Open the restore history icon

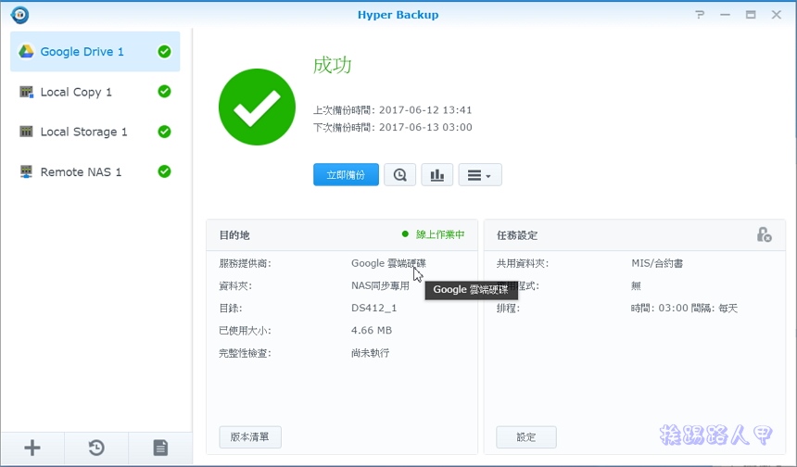(x=96, y=448)
